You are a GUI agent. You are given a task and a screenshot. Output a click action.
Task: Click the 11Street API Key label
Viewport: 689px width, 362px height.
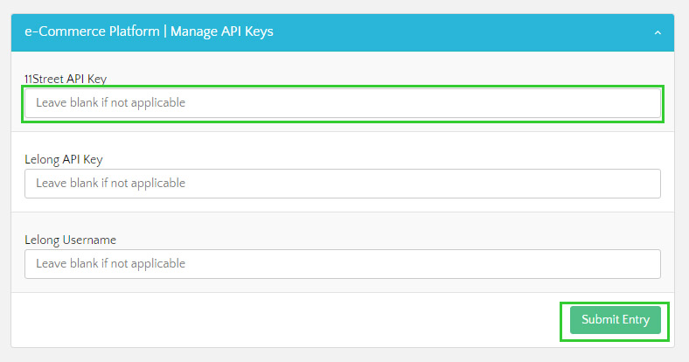point(66,79)
